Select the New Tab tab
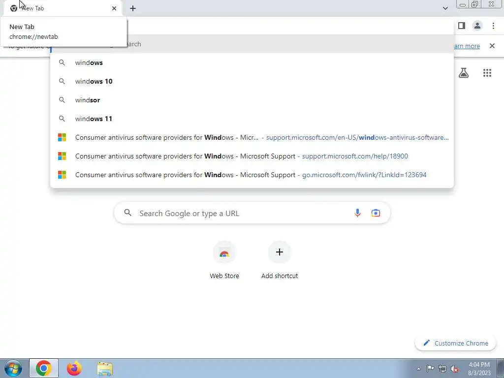Image resolution: width=504 pixels, height=378 pixels. click(63, 8)
